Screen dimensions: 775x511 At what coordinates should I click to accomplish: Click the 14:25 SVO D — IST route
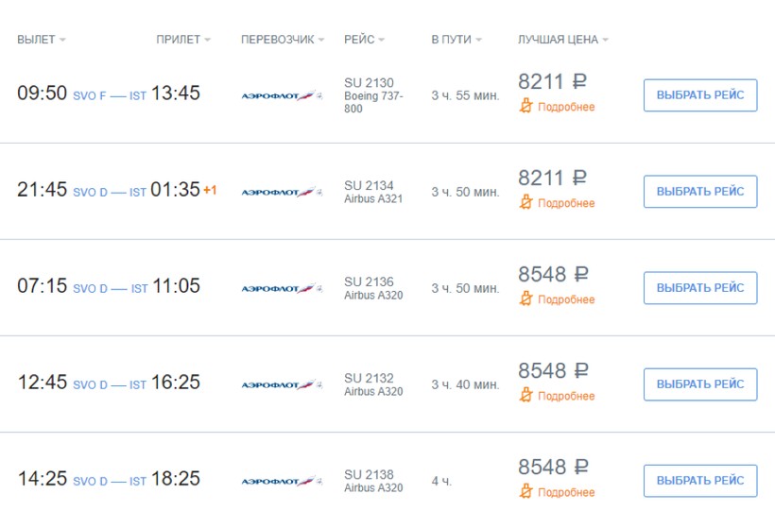[110, 481]
